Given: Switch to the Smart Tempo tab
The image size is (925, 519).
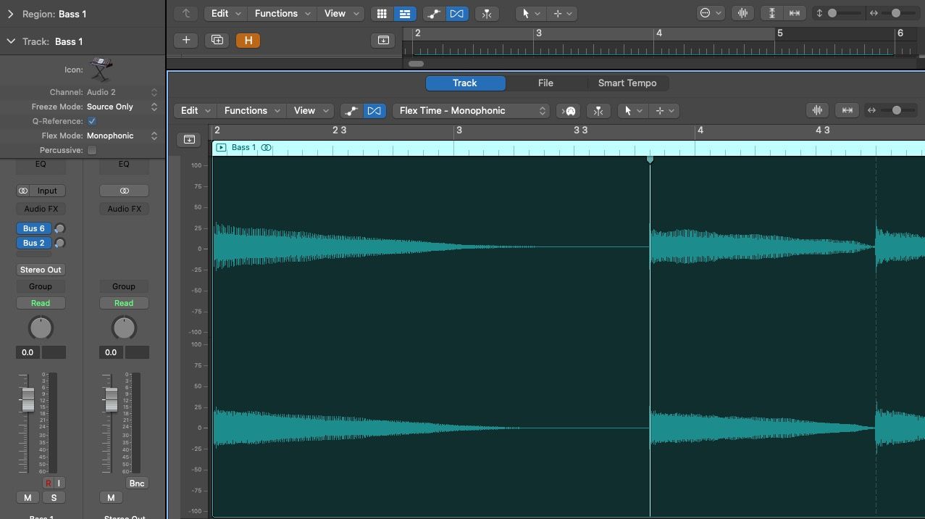Looking at the screenshot, I should coord(627,83).
